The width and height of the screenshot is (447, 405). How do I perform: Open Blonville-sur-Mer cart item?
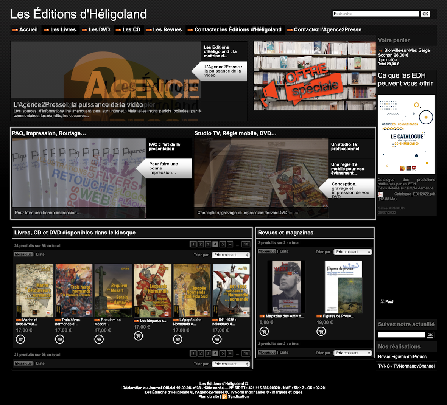click(x=404, y=53)
